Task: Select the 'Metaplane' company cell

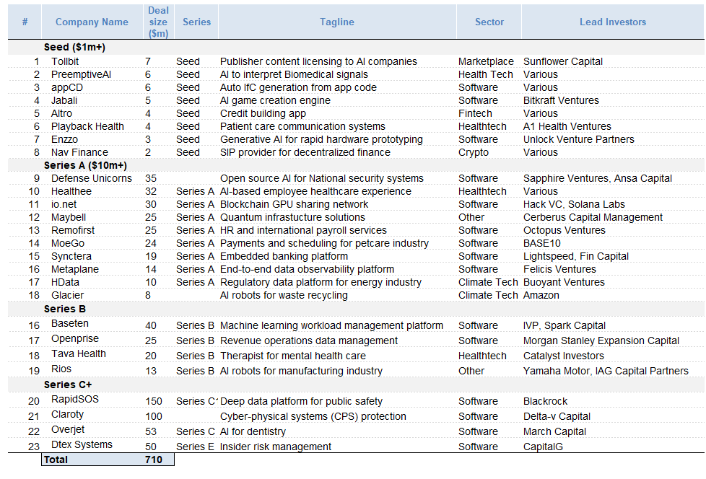Action: coord(75,270)
